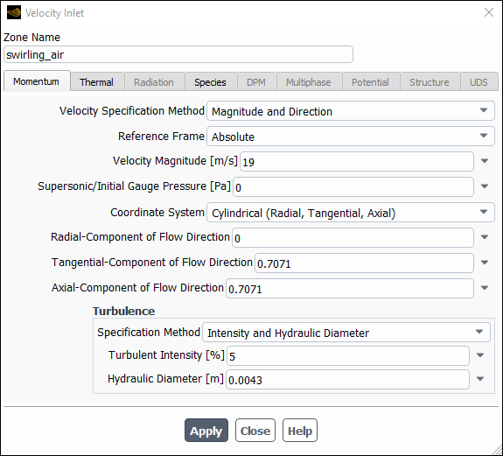This screenshot has width=503, height=456.
Task: Expand Coordinate System dropdown
Action: click(350, 212)
